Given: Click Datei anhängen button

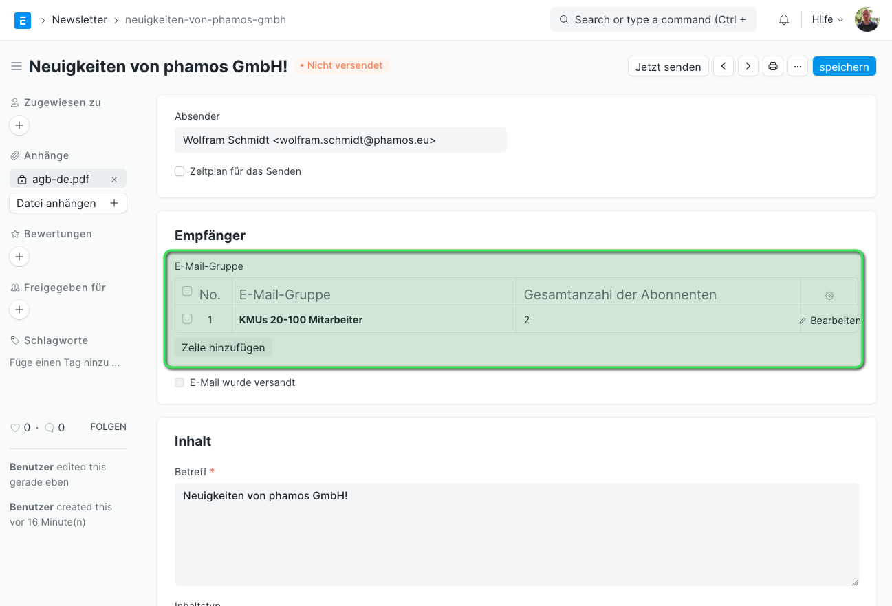Looking at the screenshot, I should 68,203.
